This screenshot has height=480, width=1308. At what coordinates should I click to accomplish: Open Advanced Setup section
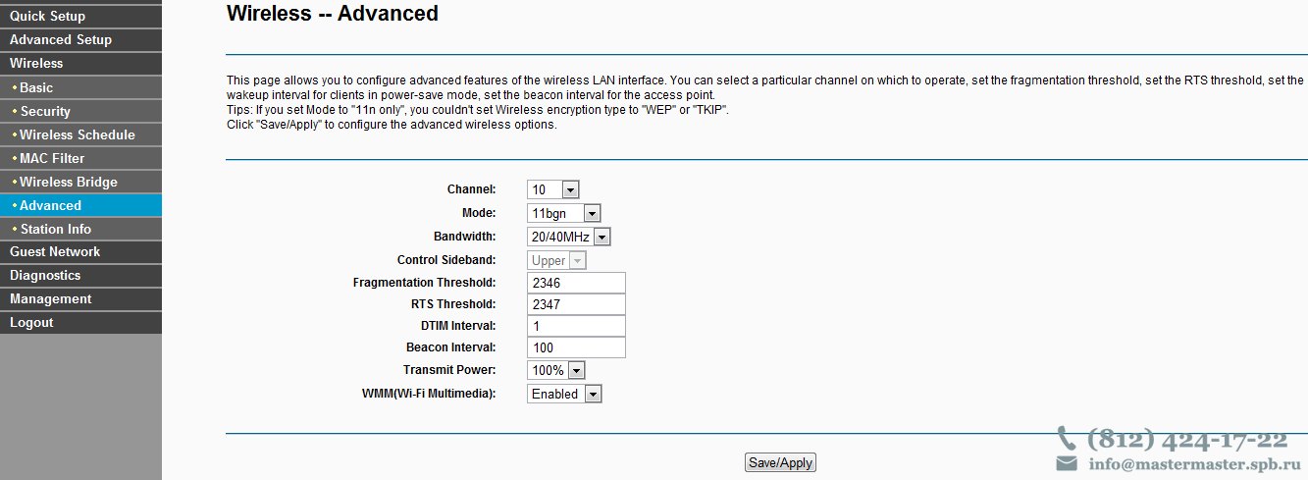[80, 39]
